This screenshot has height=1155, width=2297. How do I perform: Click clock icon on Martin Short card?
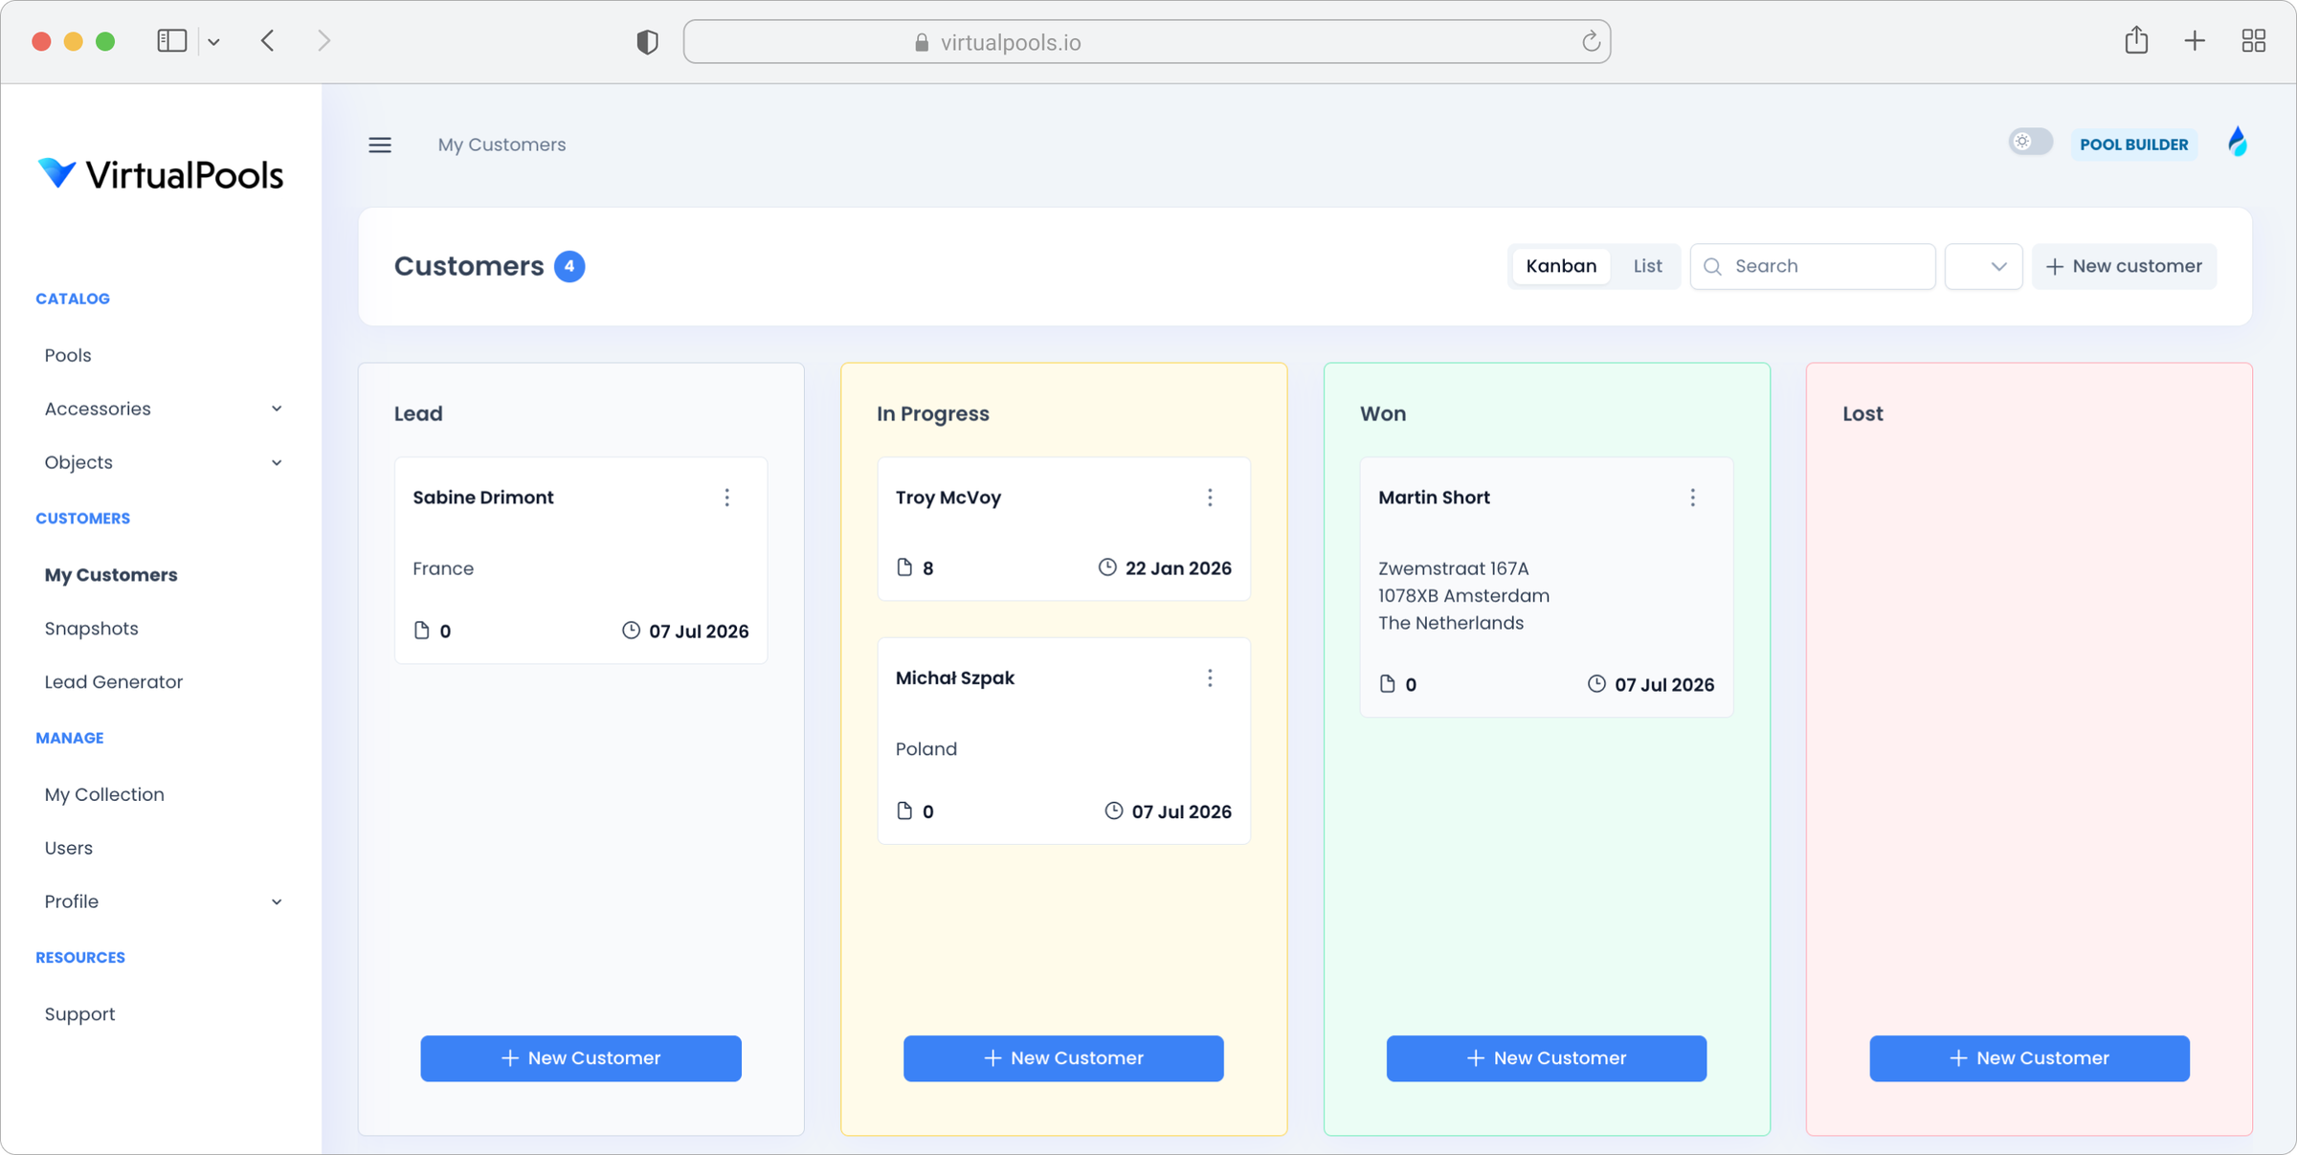(x=1596, y=683)
